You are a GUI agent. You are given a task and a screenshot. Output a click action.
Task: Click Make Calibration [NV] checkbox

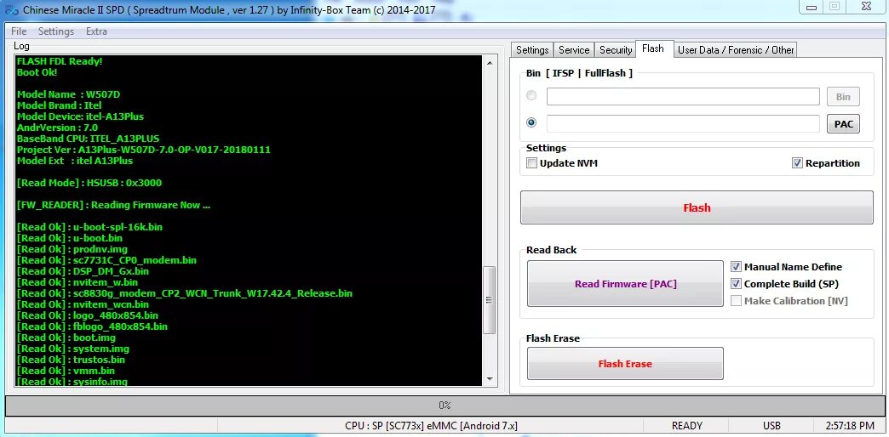[736, 301]
